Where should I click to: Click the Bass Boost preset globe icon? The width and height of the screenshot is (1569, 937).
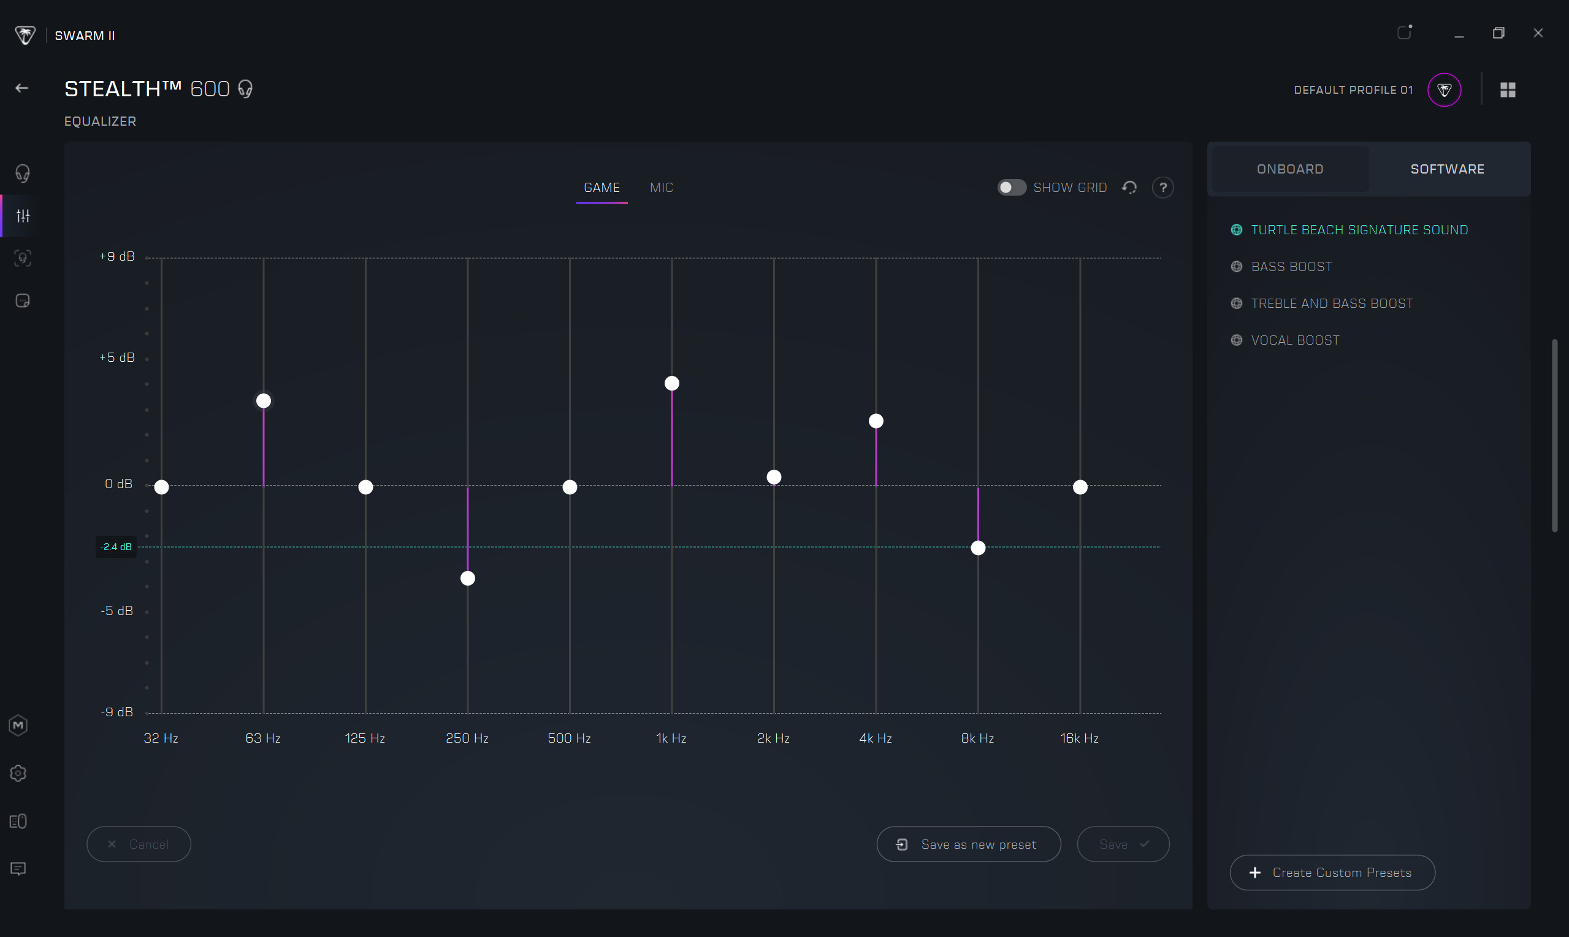click(1237, 267)
